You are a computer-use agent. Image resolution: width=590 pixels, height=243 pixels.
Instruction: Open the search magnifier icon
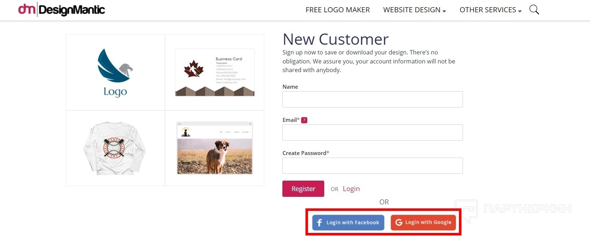[x=534, y=10]
